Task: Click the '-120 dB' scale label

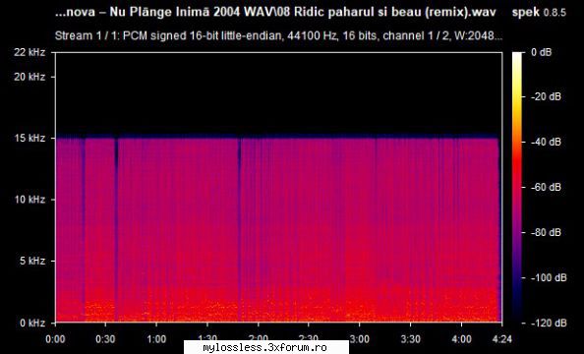Action: 549,323
